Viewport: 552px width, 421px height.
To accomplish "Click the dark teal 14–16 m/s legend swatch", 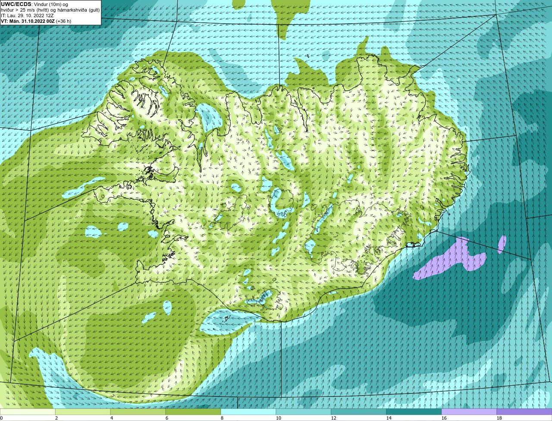I will pyautogui.click(x=414, y=412).
